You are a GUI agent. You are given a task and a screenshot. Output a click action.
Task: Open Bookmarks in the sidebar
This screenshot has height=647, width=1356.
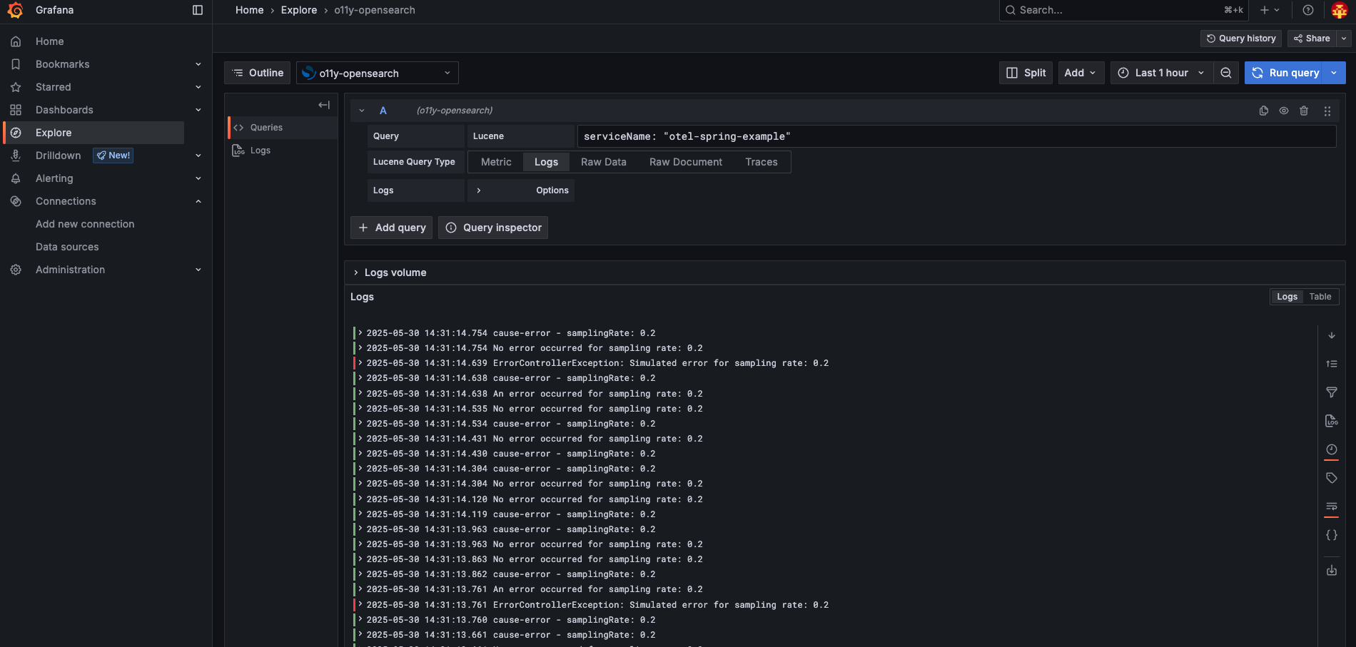63,64
